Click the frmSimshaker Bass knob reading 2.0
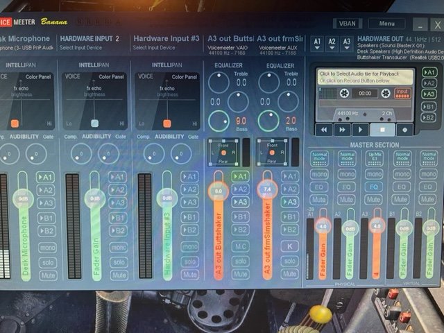The width and height of the screenshot is (444, 333). (x=268, y=121)
